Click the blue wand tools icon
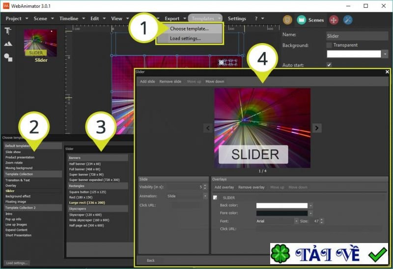 pos(347,20)
